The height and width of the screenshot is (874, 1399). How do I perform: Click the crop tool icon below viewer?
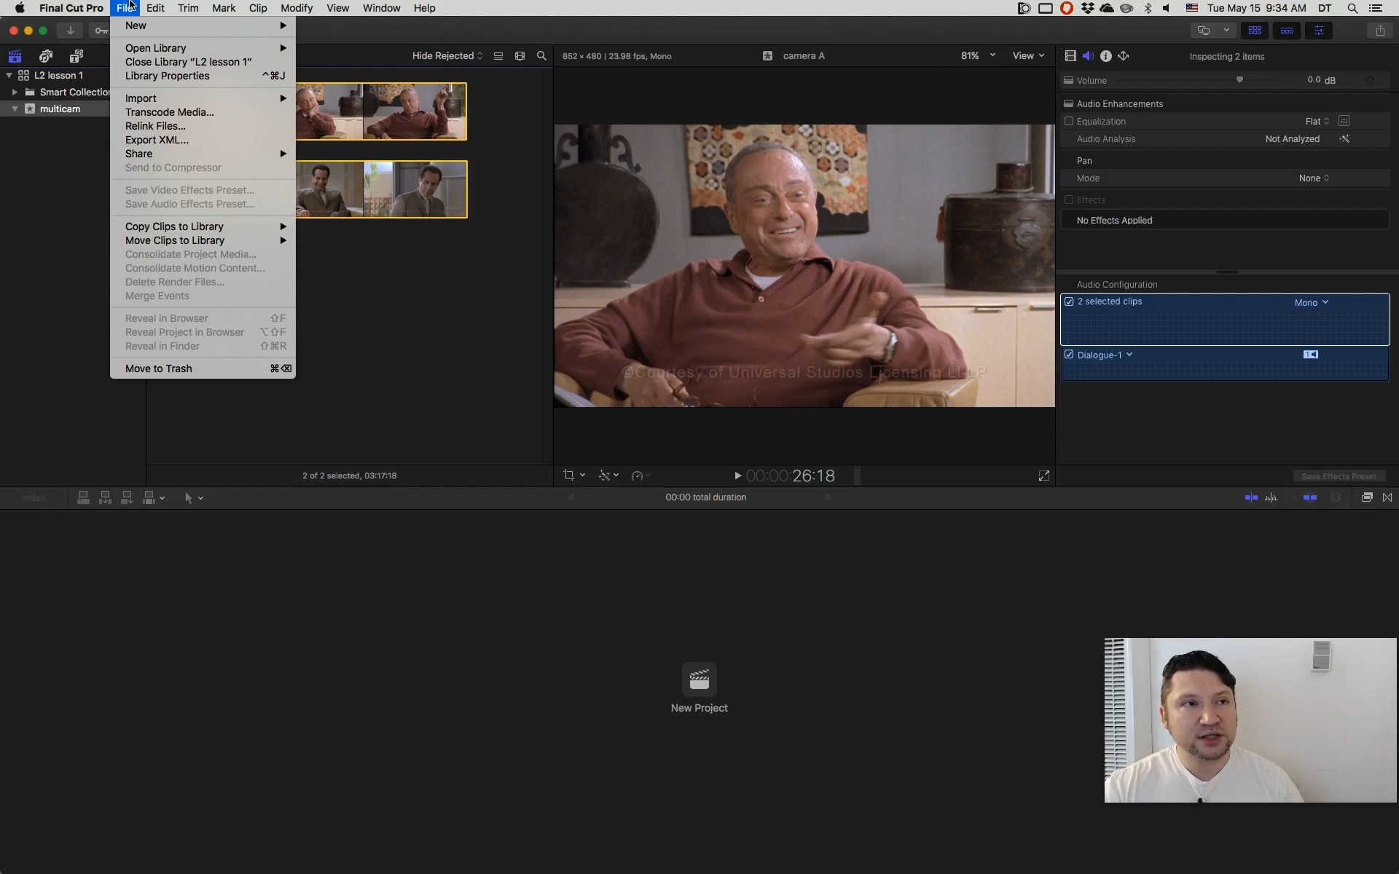click(x=569, y=476)
